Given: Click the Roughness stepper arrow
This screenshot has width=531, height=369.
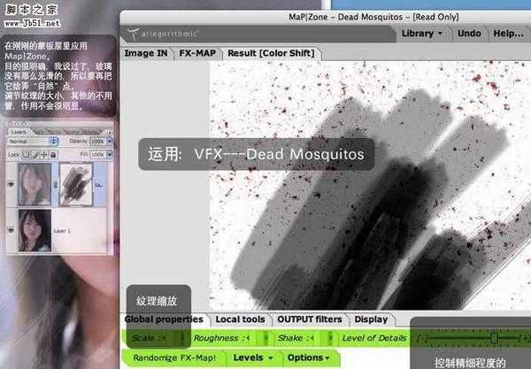Looking at the screenshot, I should click(x=266, y=338).
